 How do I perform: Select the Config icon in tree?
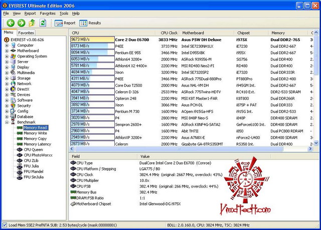pos(14,111)
